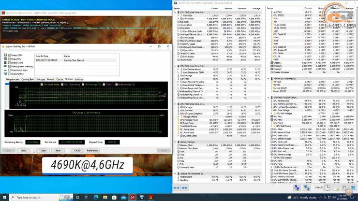Switch to the Clocks tab
The height and width of the screenshot is (201, 358).
tap(60, 79)
